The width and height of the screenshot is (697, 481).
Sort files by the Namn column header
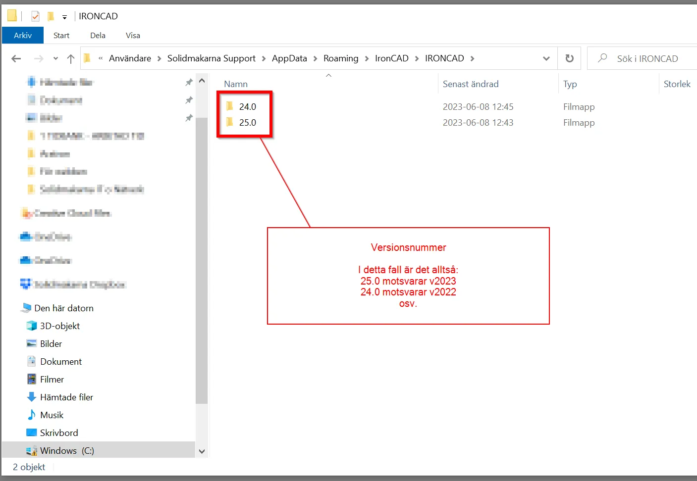pos(235,84)
